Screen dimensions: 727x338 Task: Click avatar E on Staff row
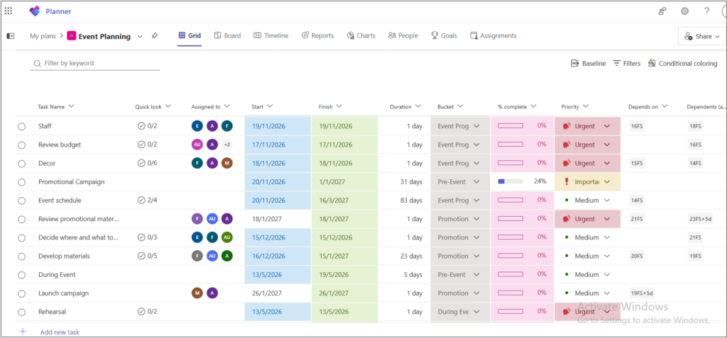pyautogui.click(x=197, y=126)
